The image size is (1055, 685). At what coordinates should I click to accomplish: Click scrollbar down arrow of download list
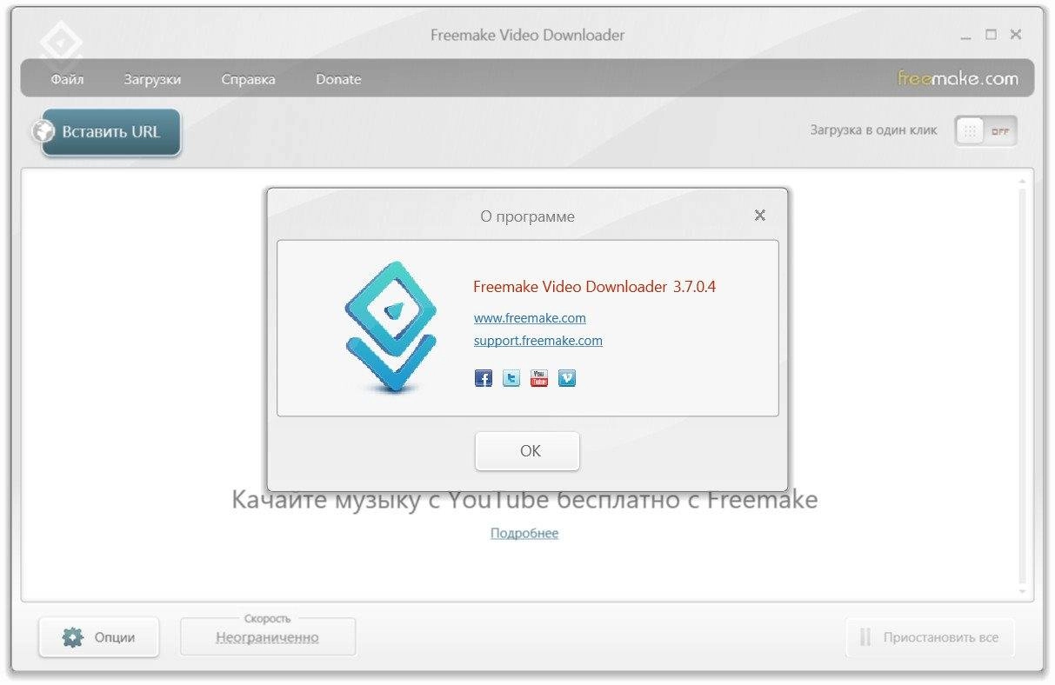coord(1022,590)
